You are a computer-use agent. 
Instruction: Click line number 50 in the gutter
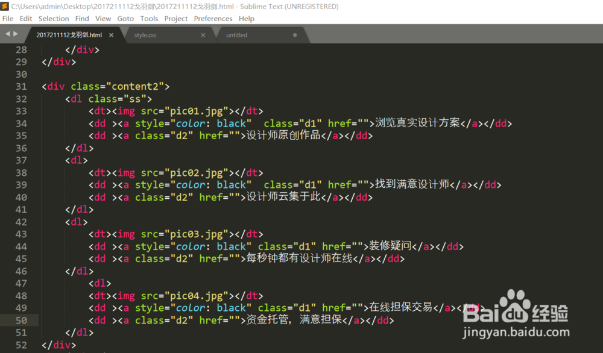click(x=21, y=320)
